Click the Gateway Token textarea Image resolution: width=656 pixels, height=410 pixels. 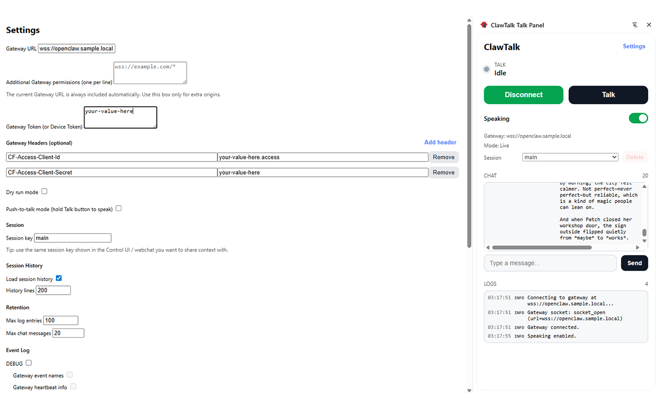pyautogui.click(x=120, y=117)
